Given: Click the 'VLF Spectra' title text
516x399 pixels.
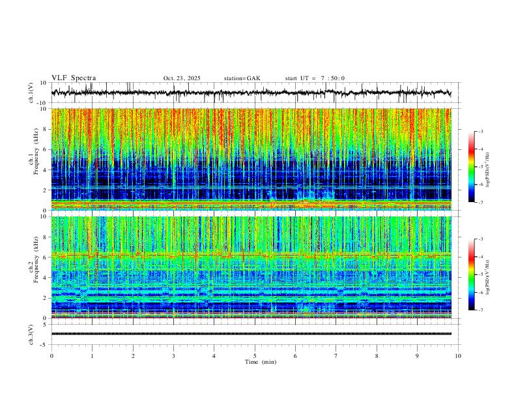Looking at the screenshot, I should [x=74, y=78].
